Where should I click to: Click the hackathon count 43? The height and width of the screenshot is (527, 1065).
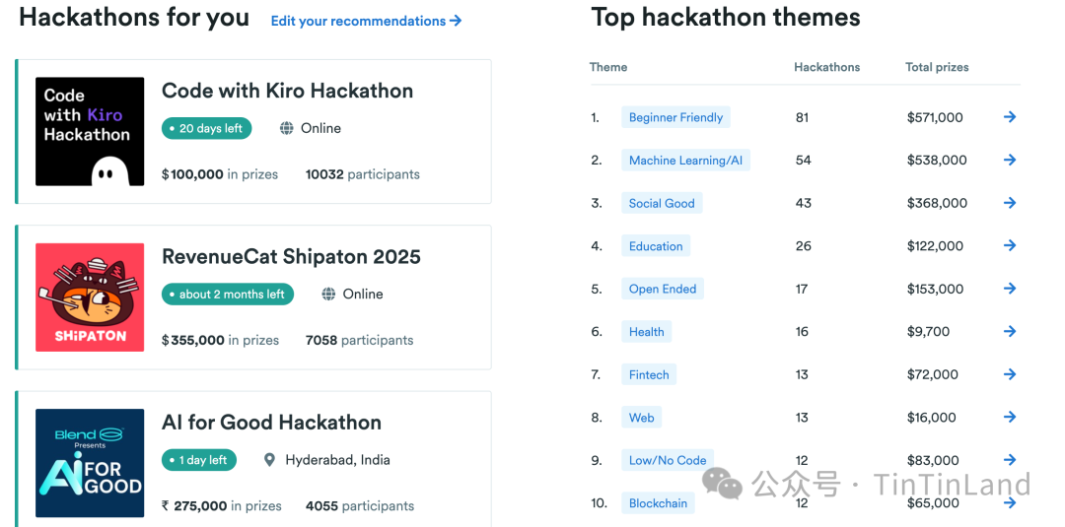click(804, 203)
